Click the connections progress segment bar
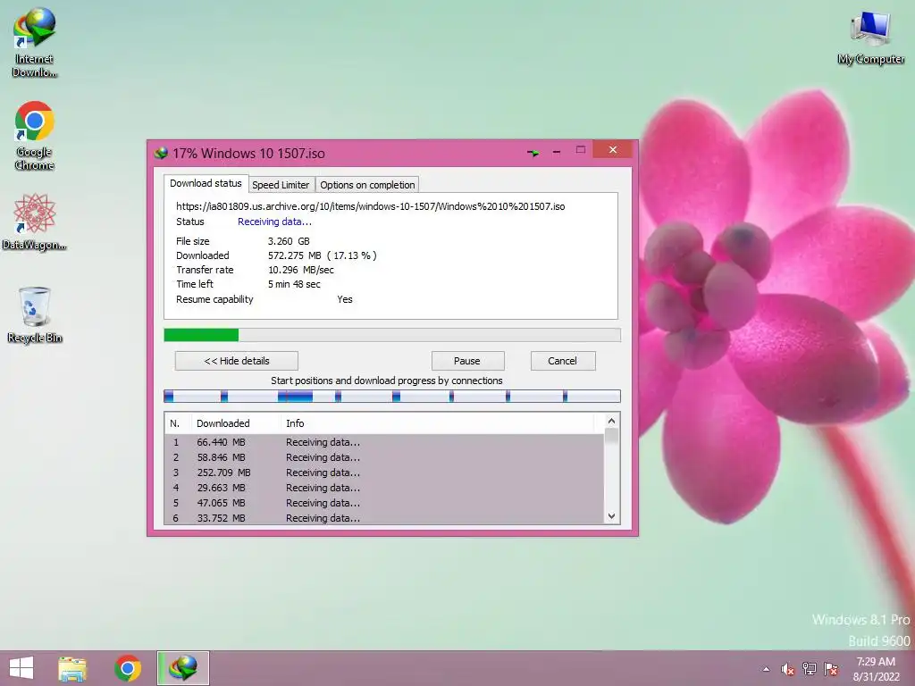The width and height of the screenshot is (915, 686). [x=392, y=397]
